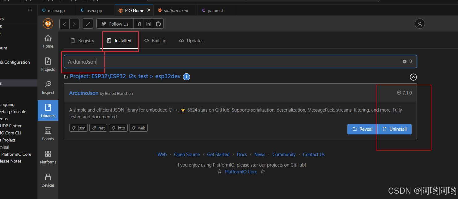This screenshot has height=199, width=458.
Task: Clear the library search field
Action: (405, 61)
